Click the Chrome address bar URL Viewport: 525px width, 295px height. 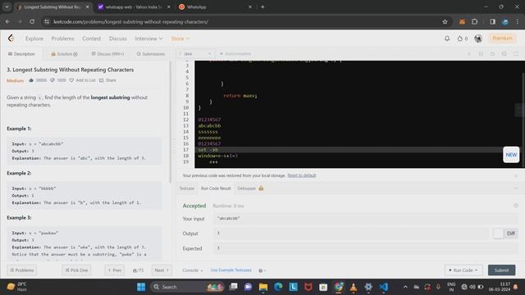click(x=131, y=22)
